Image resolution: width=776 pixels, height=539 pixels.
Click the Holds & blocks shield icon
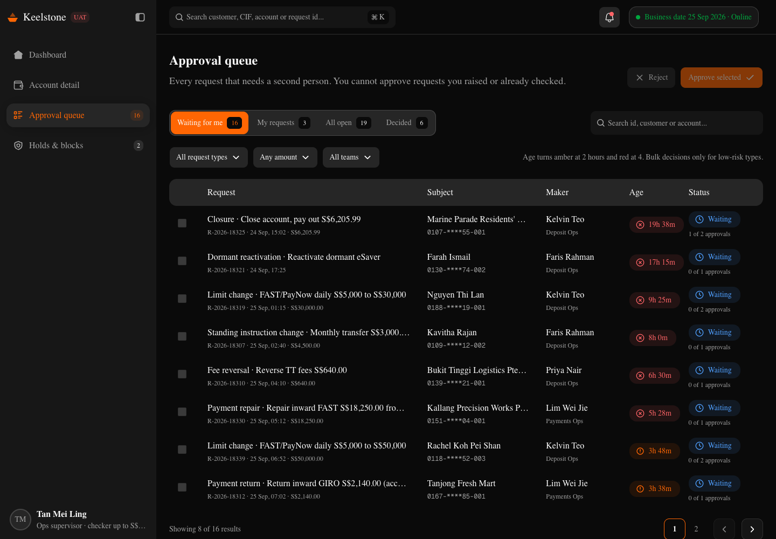pos(18,146)
